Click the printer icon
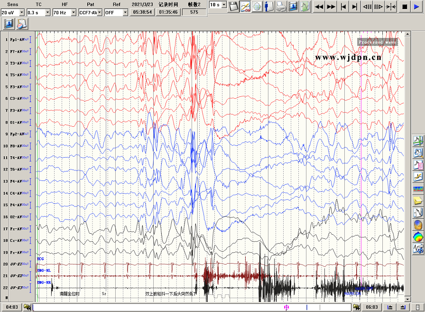The image size is (425, 312). click(281, 6)
